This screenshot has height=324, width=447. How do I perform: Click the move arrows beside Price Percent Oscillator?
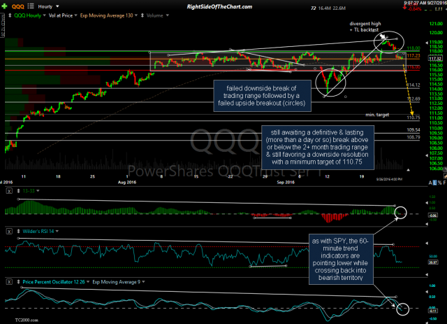point(19,282)
